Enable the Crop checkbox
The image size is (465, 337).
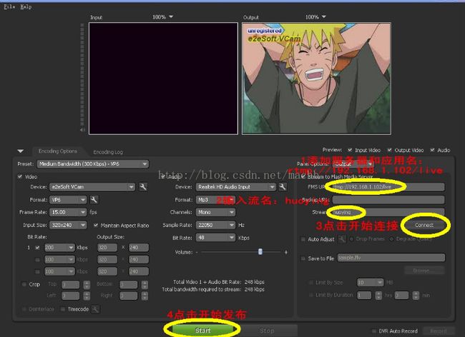(24, 284)
